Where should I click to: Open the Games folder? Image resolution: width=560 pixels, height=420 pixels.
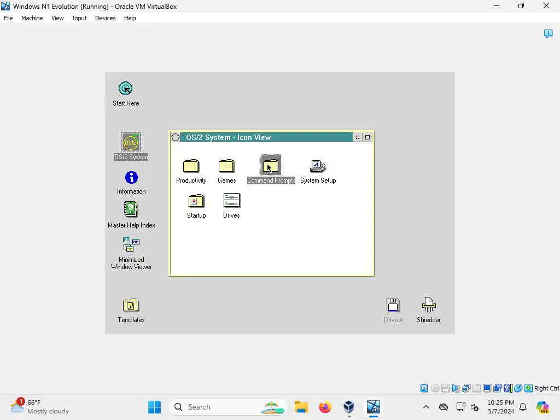point(226,166)
